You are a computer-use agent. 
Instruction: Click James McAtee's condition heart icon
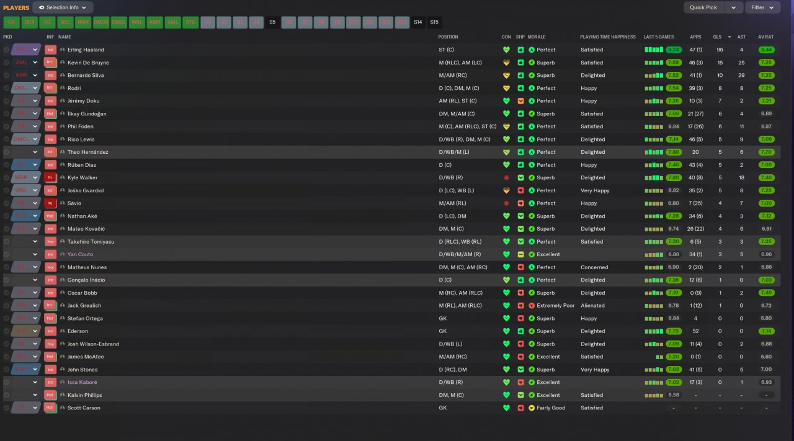506,357
